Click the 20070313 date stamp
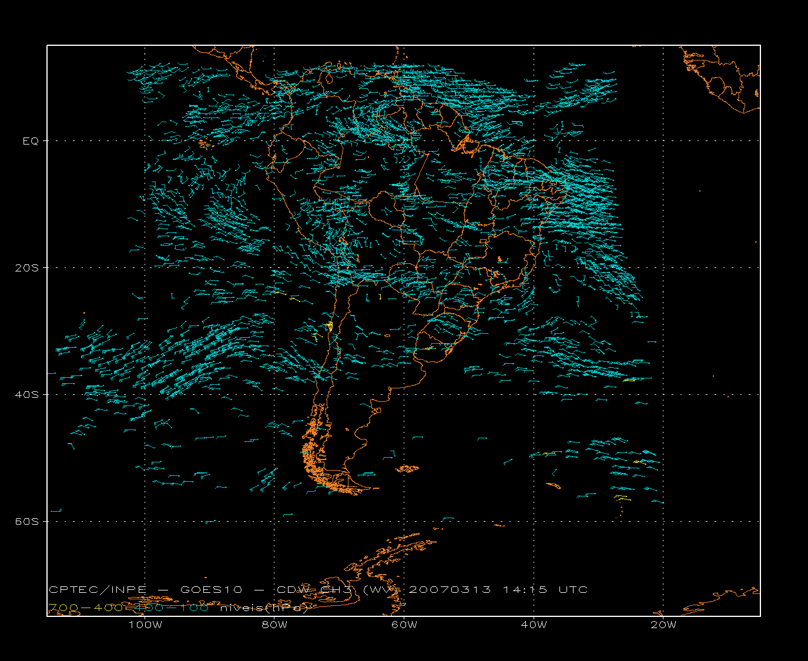 450,589
